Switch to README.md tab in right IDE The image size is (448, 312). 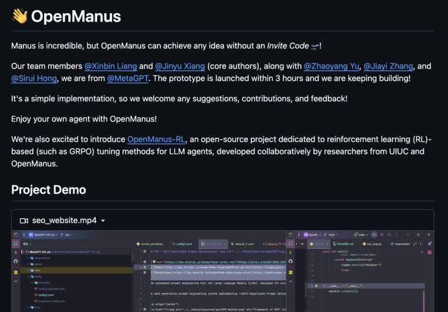tap(344, 244)
